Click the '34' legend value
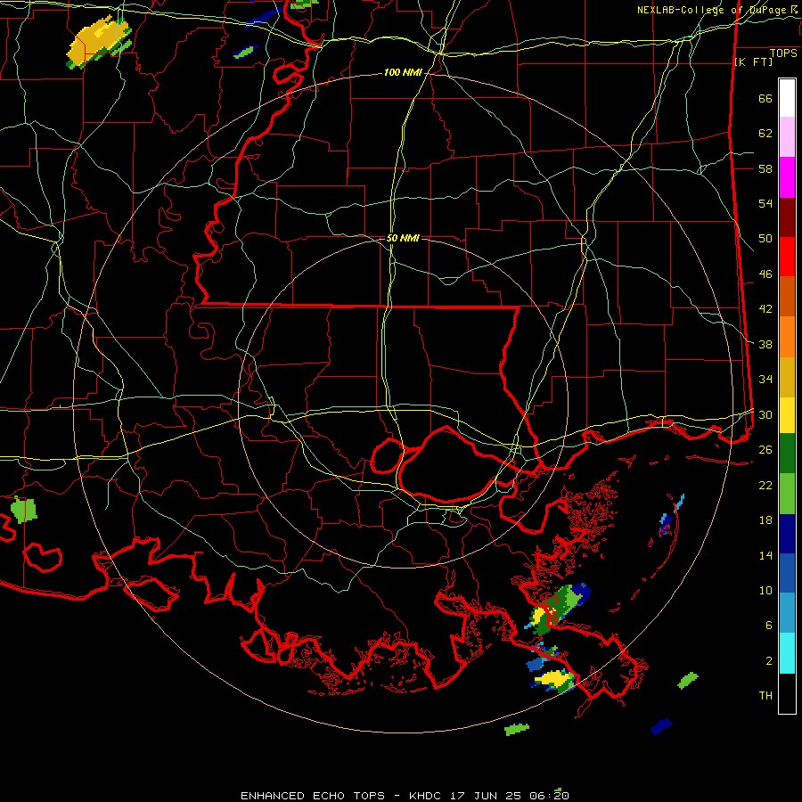 coord(765,380)
